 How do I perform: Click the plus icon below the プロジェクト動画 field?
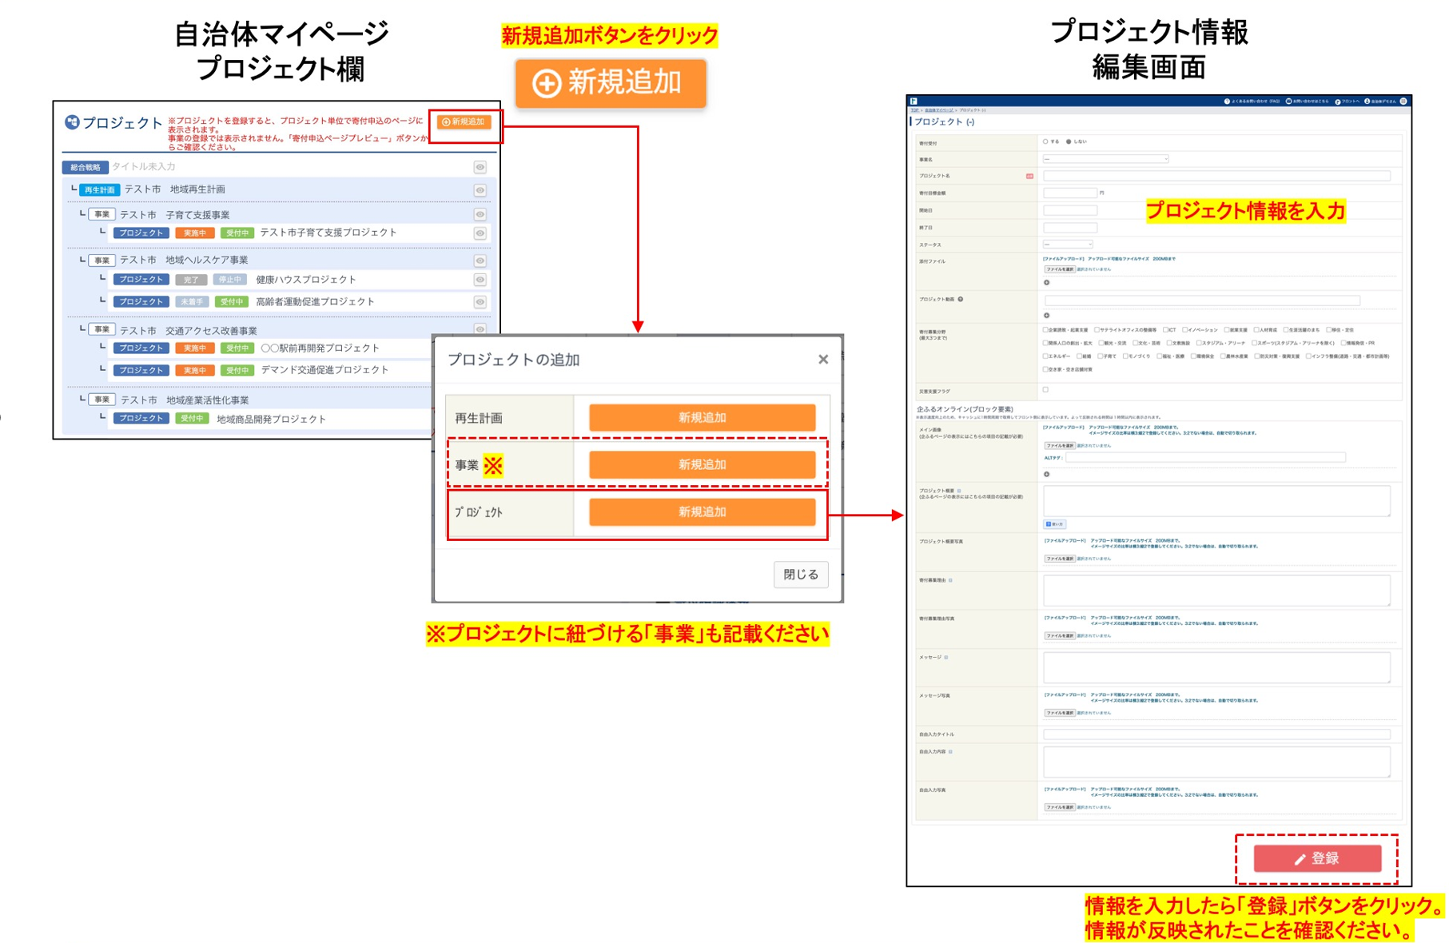coord(1046,315)
